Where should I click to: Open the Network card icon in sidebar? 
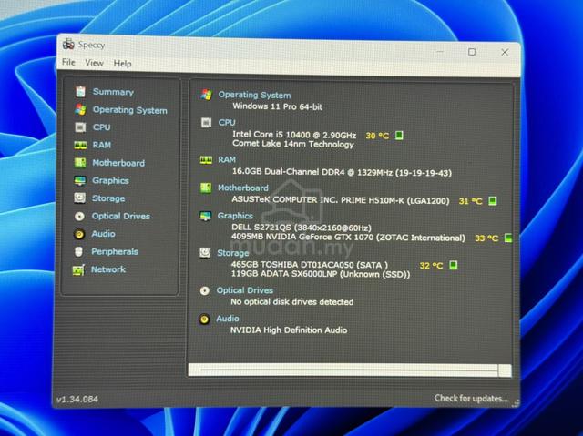tap(78, 270)
